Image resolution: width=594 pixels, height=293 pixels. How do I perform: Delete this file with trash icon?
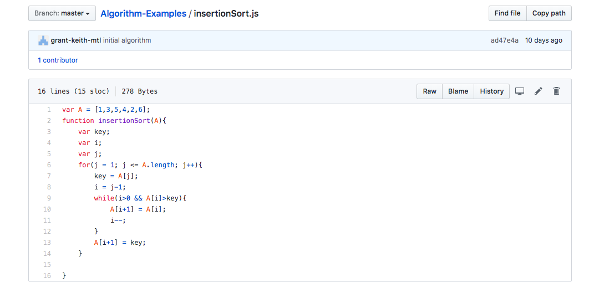(x=556, y=91)
